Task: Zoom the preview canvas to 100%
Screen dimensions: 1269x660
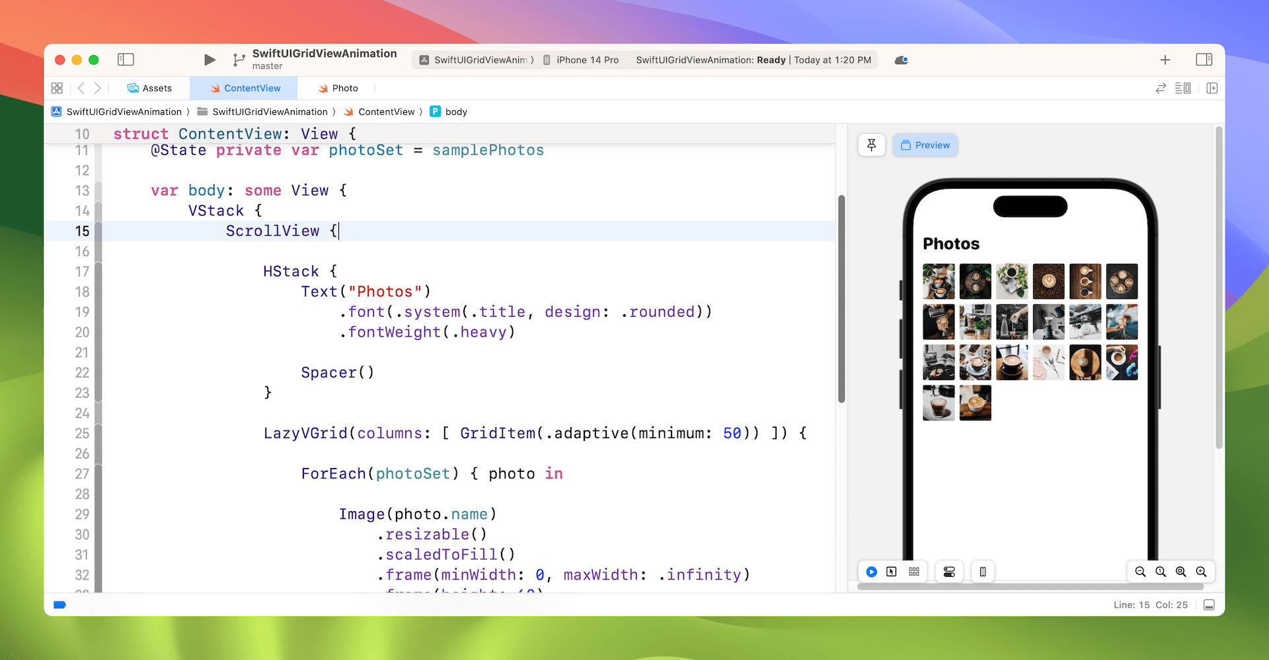Action: click(1161, 572)
